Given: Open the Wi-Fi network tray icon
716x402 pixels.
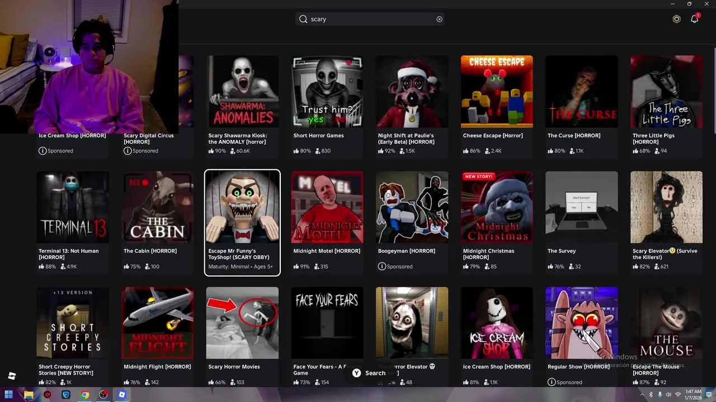Looking at the screenshot, I should pos(677,395).
